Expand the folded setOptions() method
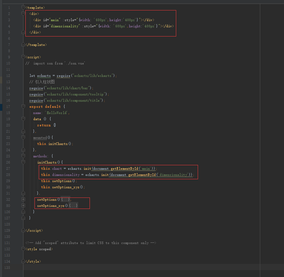 tap(23, 199)
